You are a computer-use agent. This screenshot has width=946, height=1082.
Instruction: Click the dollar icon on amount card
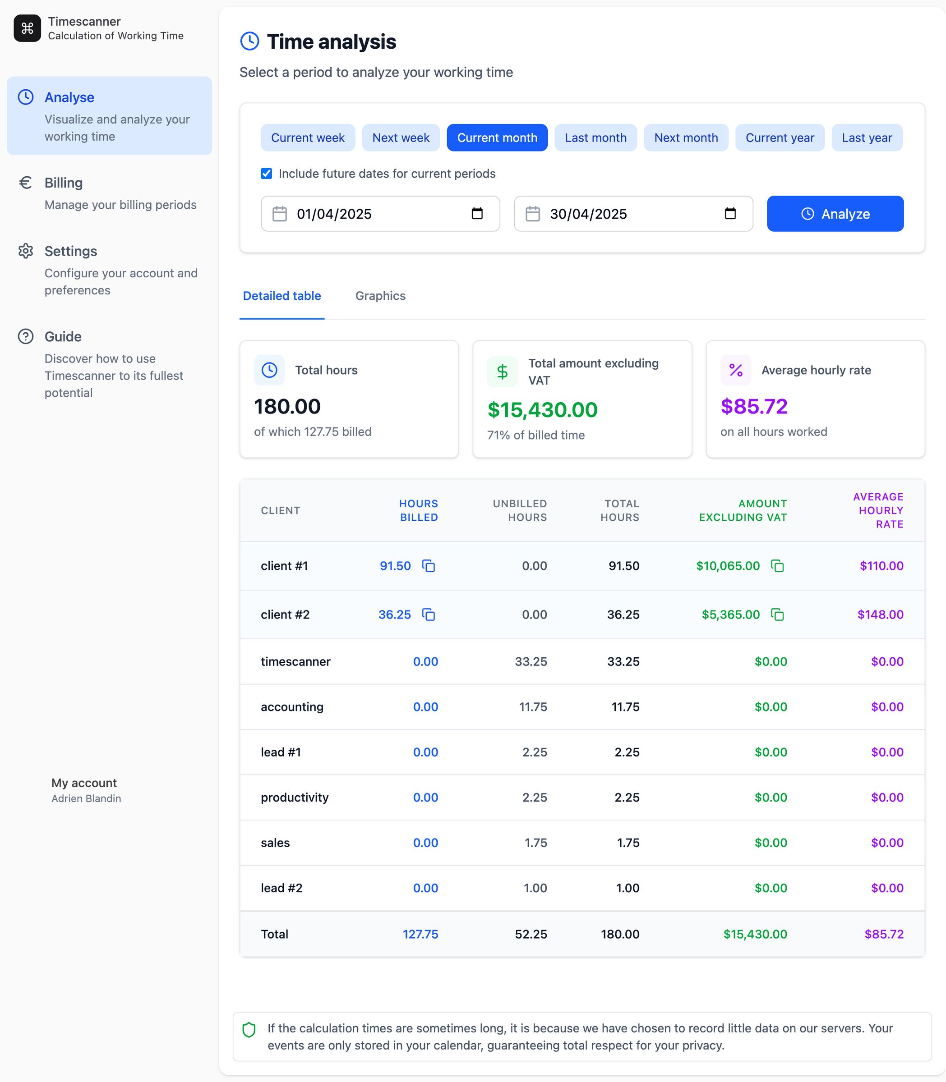502,371
